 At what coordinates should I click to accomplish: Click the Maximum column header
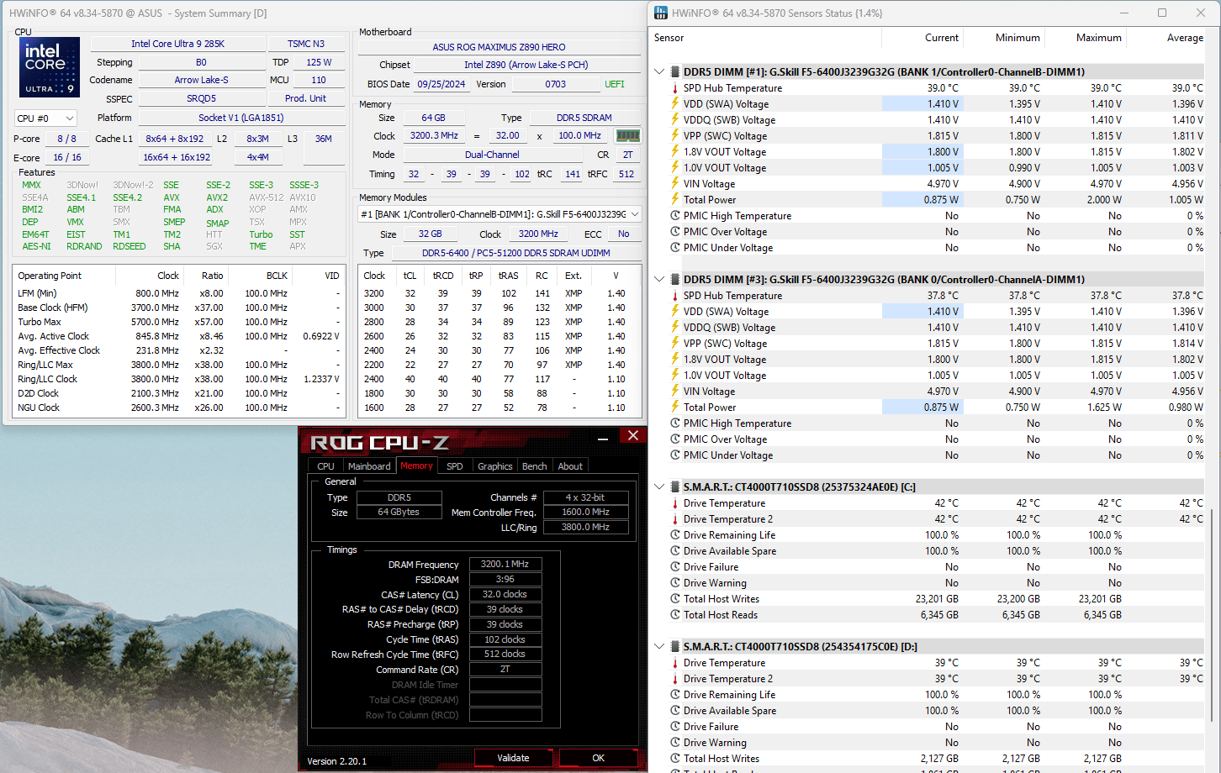(x=1086, y=38)
